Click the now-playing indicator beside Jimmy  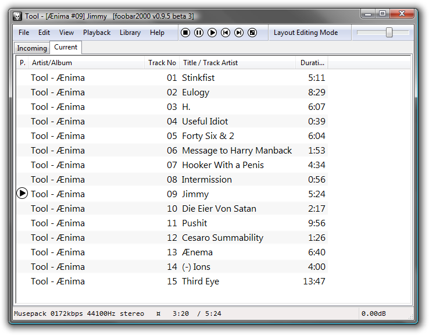tap(22, 194)
